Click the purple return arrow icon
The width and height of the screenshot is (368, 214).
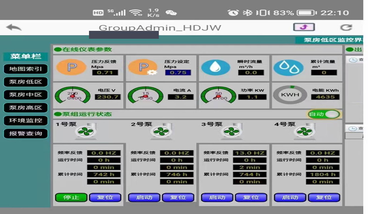pos(304,27)
